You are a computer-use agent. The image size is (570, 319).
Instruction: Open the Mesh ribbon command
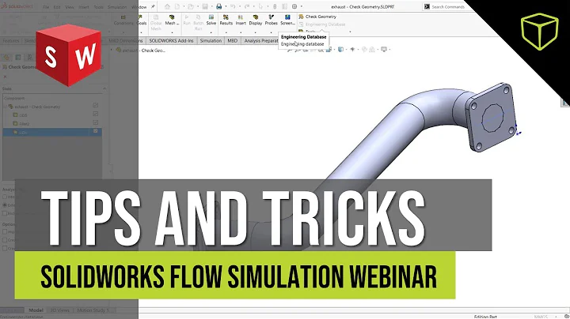(x=172, y=20)
